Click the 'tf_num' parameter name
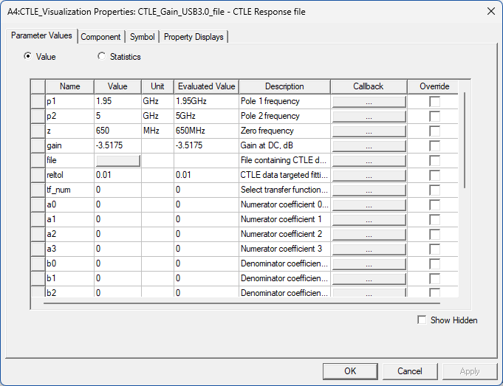 click(58, 190)
